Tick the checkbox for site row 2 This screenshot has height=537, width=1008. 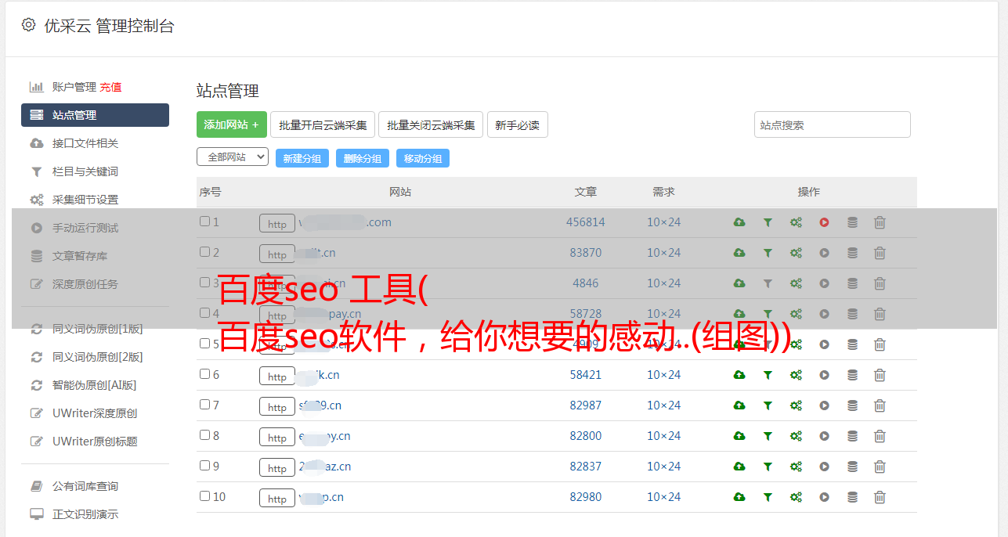click(204, 252)
